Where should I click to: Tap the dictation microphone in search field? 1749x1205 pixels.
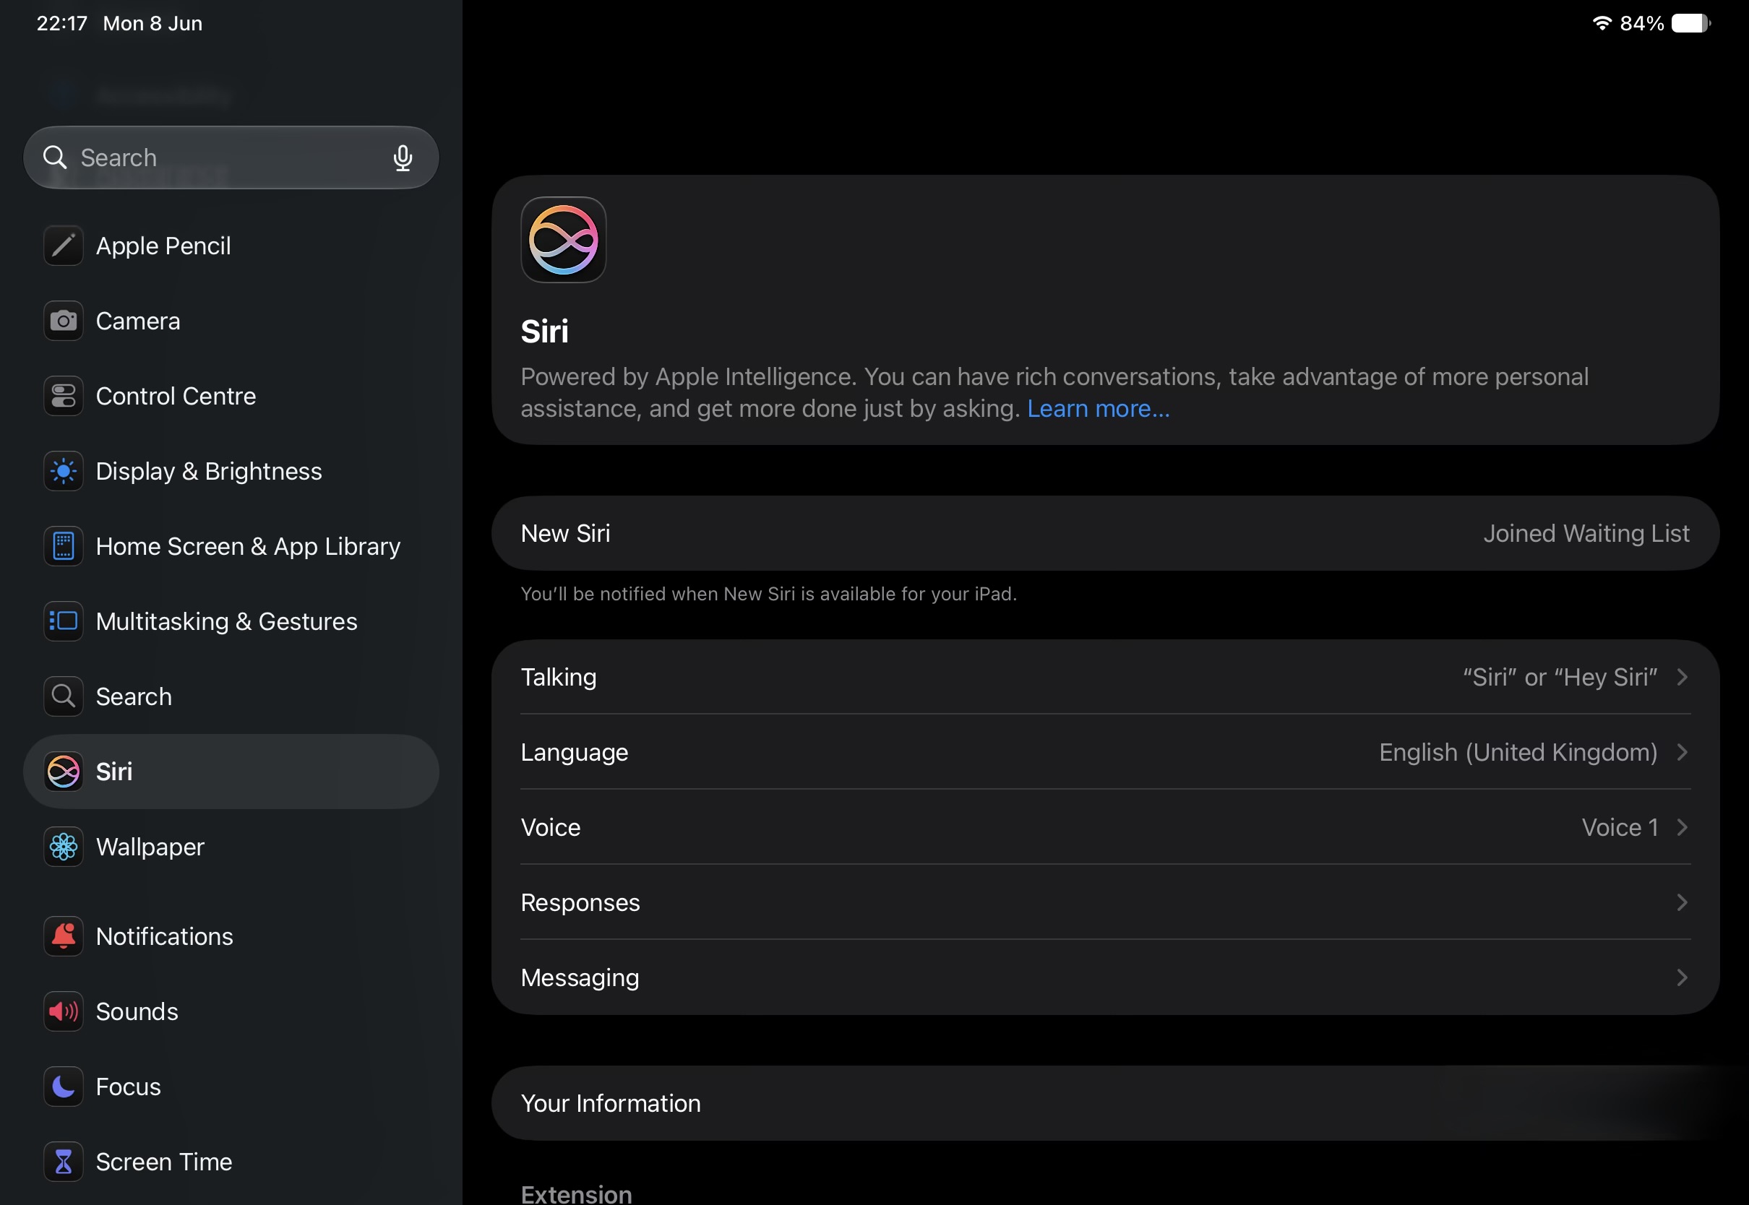click(403, 157)
